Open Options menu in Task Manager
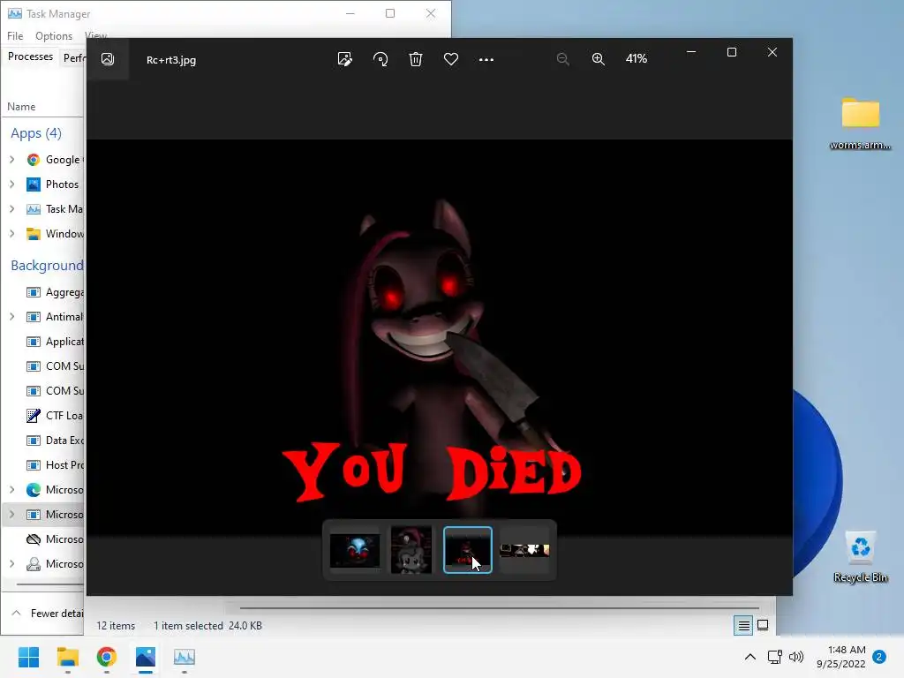Viewport: 904px width, 678px height. coord(54,35)
